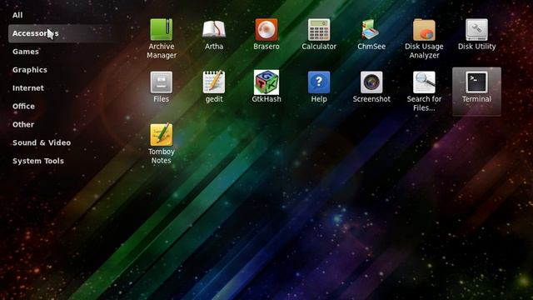Open the Files manager
This screenshot has height=300, width=533.
pyautogui.click(x=161, y=87)
